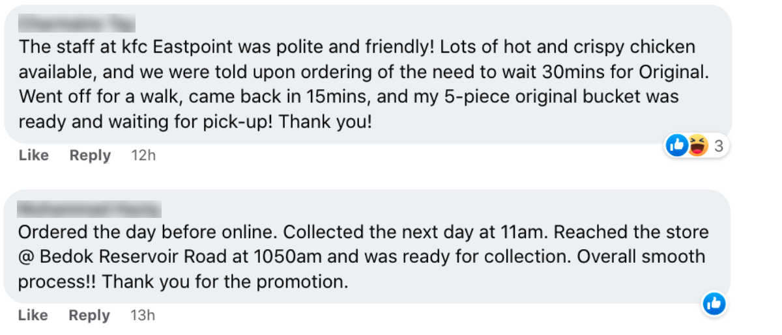Click the first comment's grey bubble background
Screen dimensions: 782x335
tap(521, 124)
